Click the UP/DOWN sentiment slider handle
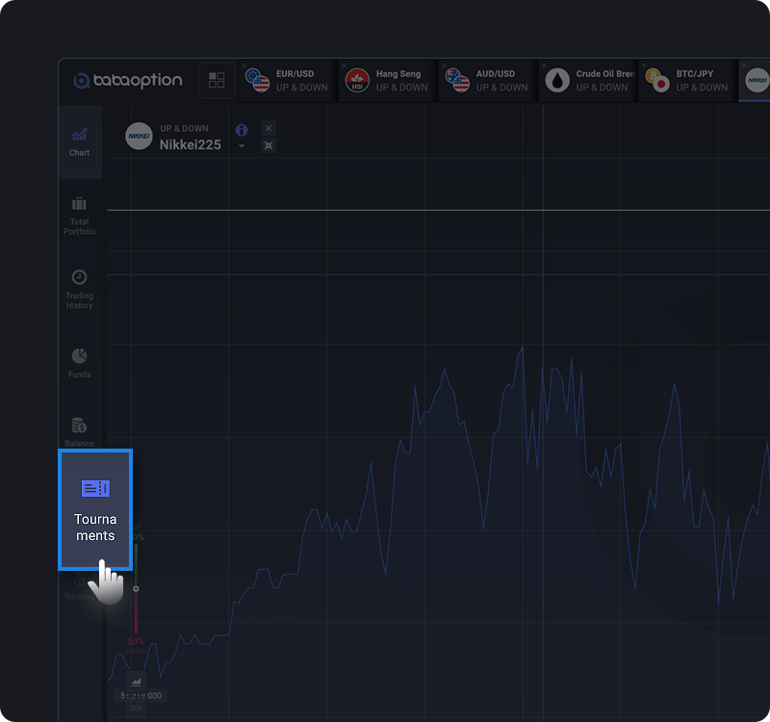The width and height of the screenshot is (770, 722). (136, 589)
